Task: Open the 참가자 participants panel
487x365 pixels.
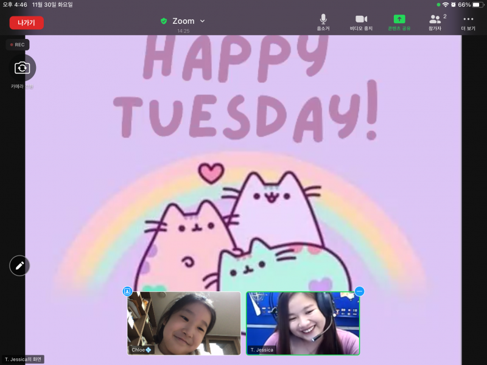Action: 435,22
